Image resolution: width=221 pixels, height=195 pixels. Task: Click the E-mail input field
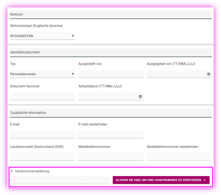42,134
